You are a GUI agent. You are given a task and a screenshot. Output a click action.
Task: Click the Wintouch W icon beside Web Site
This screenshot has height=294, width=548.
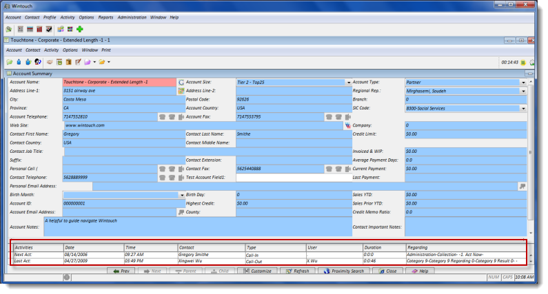point(347,125)
